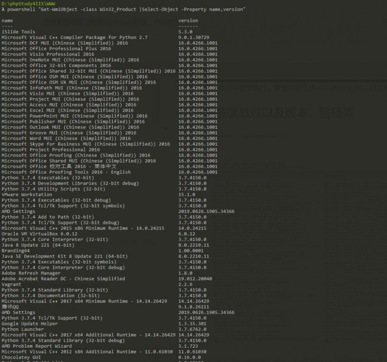Select version 19.012.20040 value
This screenshot has height=362, width=387.
(195, 279)
